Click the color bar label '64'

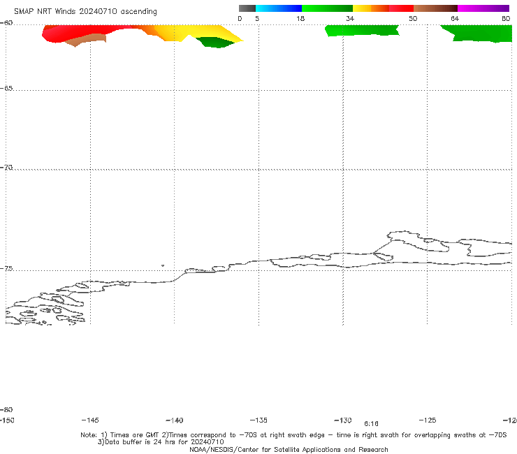[455, 18]
